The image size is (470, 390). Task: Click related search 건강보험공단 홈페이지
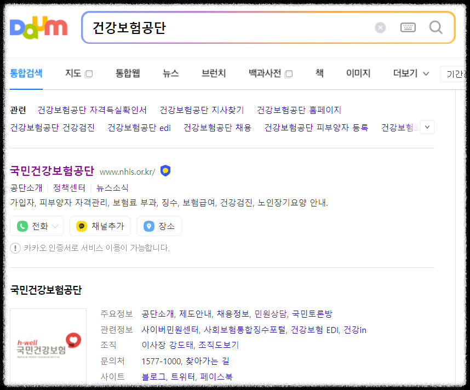pos(299,110)
